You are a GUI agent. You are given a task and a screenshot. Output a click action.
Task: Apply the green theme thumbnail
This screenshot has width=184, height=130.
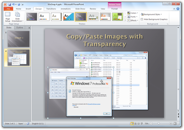(x=118, y=17)
